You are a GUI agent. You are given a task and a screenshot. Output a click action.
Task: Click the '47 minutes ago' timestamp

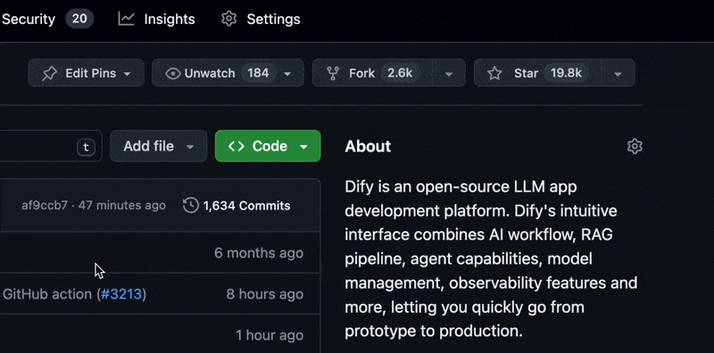122,205
